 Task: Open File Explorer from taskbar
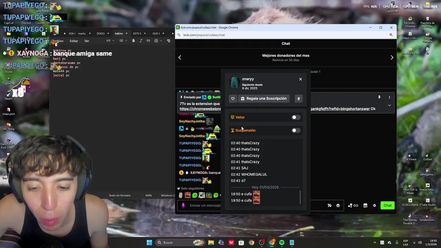[211, 242]
